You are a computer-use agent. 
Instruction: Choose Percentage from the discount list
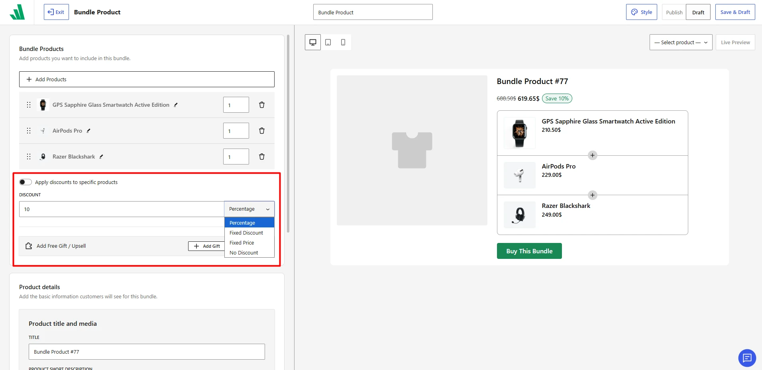coord(249,223)
